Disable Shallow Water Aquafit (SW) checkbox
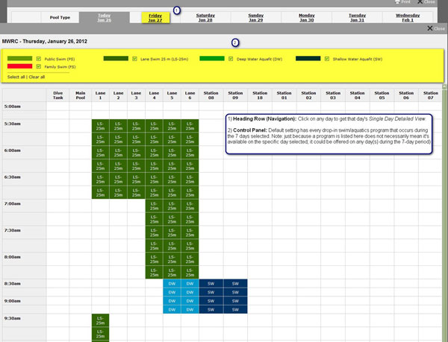 327,58
